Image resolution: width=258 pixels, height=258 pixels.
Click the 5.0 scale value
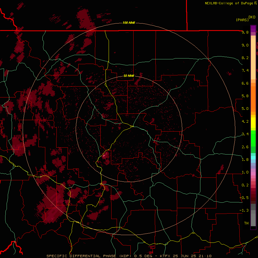coord(245,109)
